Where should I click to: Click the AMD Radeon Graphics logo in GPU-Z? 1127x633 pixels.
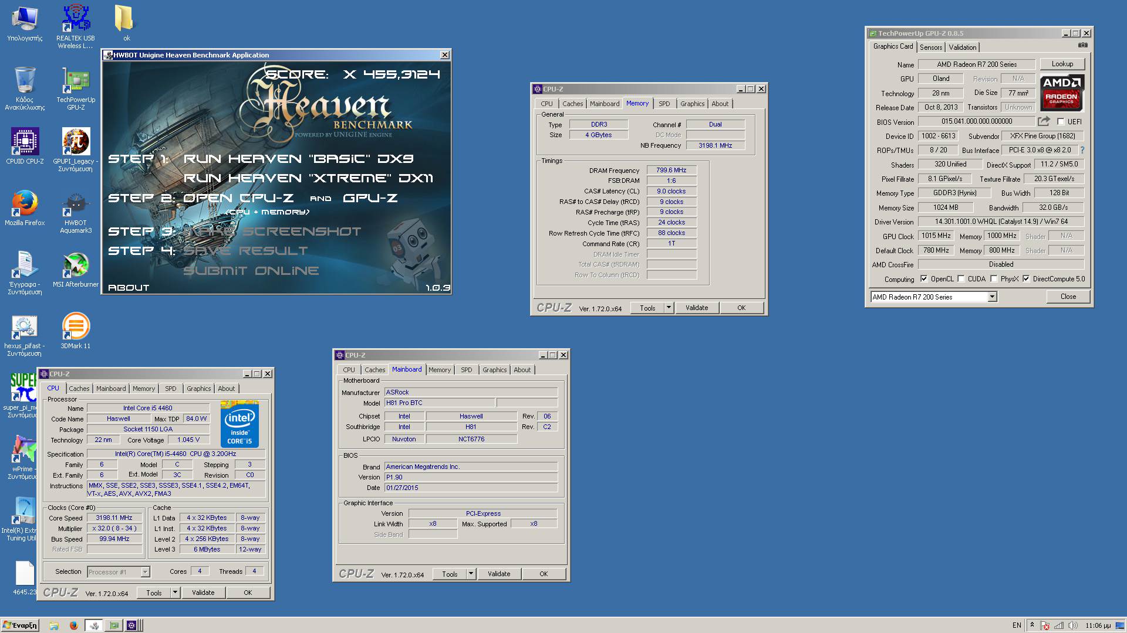(x=1062, y=92)
